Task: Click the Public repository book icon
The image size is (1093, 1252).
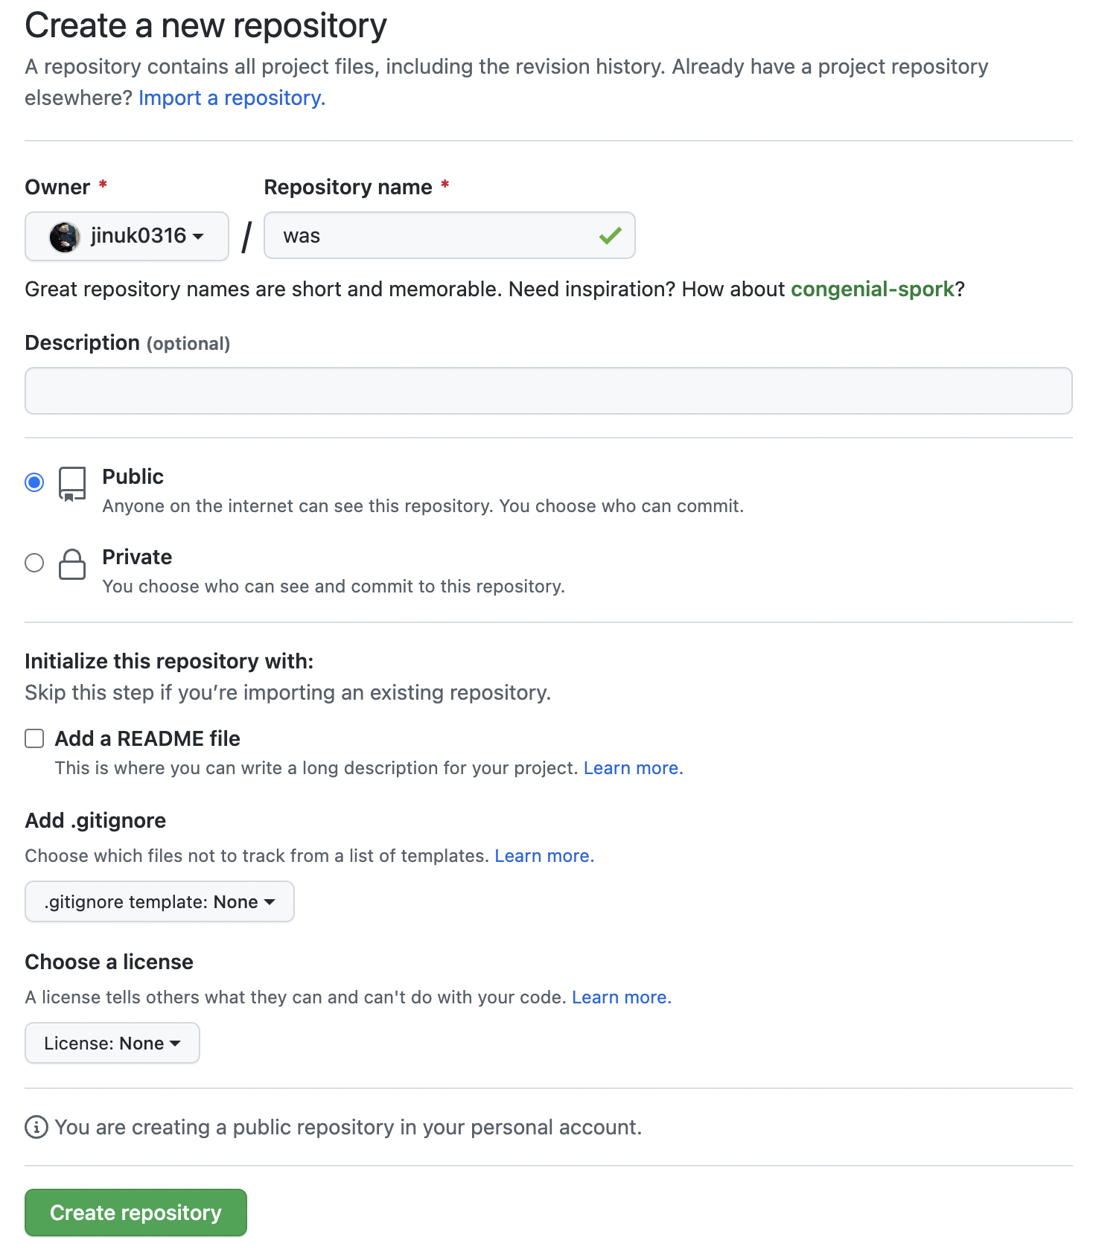Action: [x=72, y=484]
